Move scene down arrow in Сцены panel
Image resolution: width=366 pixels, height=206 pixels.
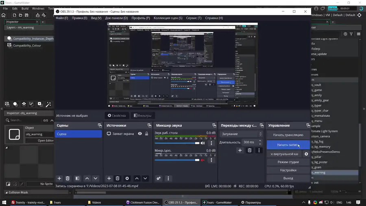click(x=96, y=178)
